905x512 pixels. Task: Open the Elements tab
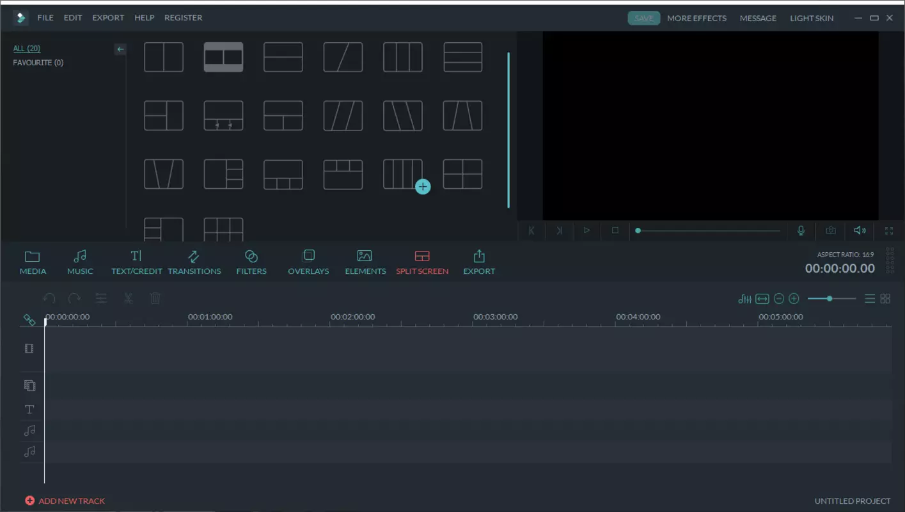365,262
